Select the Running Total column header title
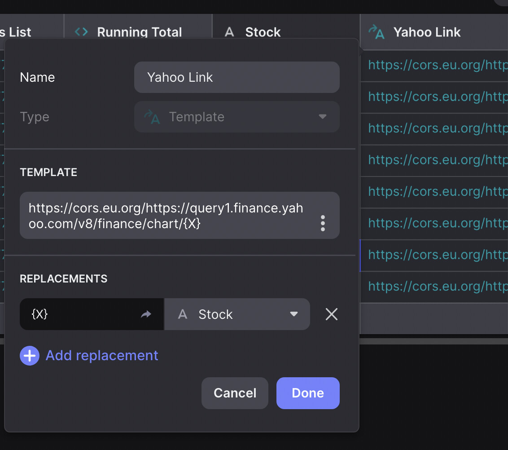The width and height of the screenshot is (508, 450). point(140,32)
